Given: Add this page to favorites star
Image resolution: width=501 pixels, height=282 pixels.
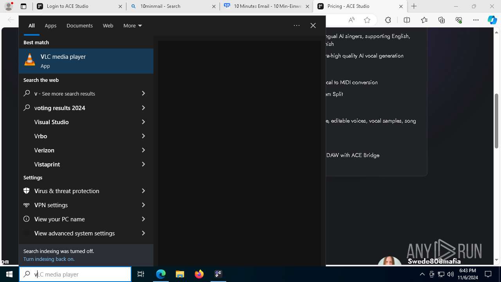Looking at the screenshot, I should (x=367, y=20).
